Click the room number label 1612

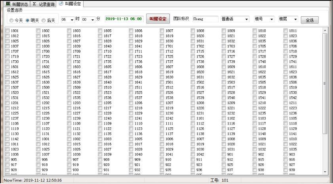(15, 72)
